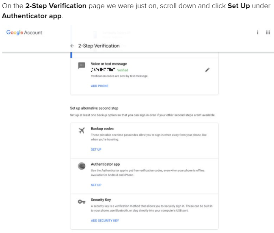This screenshot has width=274, height=233.
Task: Select the Voice or text message heading
Action: coord(109,64)
